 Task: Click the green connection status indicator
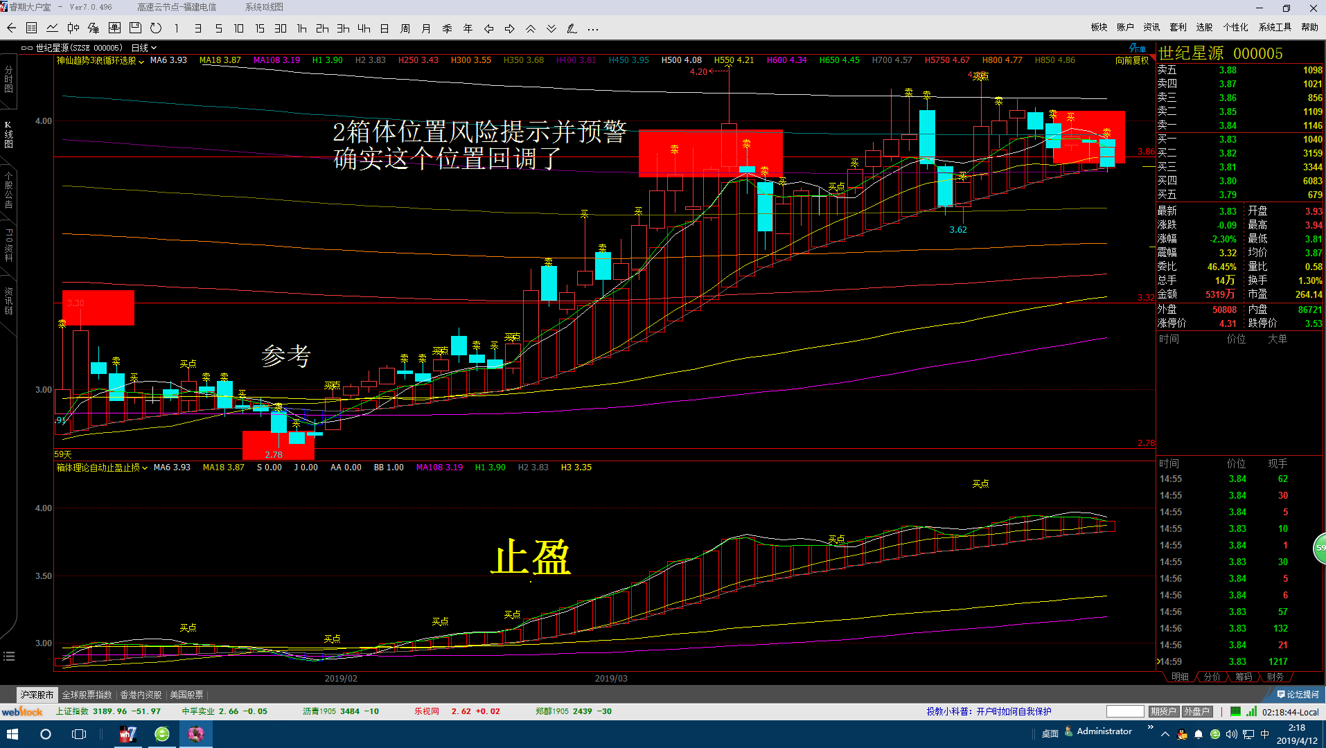(x=1235, y=711)
